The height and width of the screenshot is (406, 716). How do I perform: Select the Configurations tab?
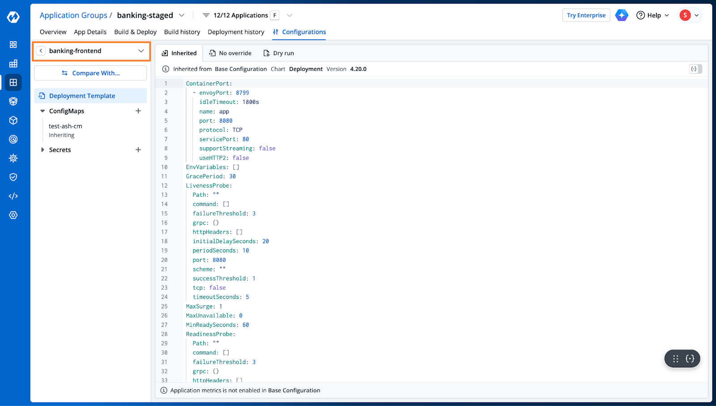pos(299,32)
